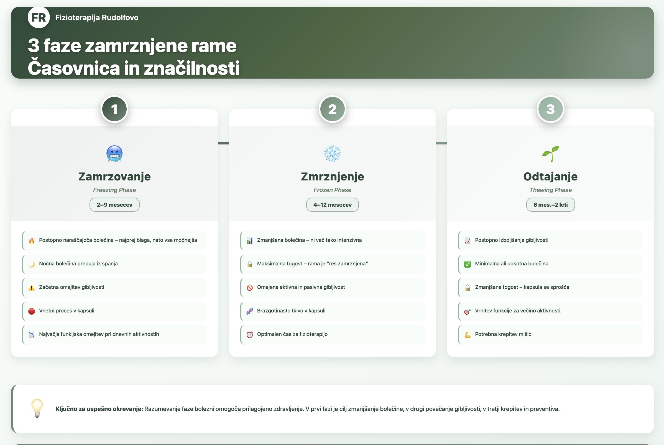Click the phase number 3 circle
This screenshot has width=664, height=445.
click(550, 109)
